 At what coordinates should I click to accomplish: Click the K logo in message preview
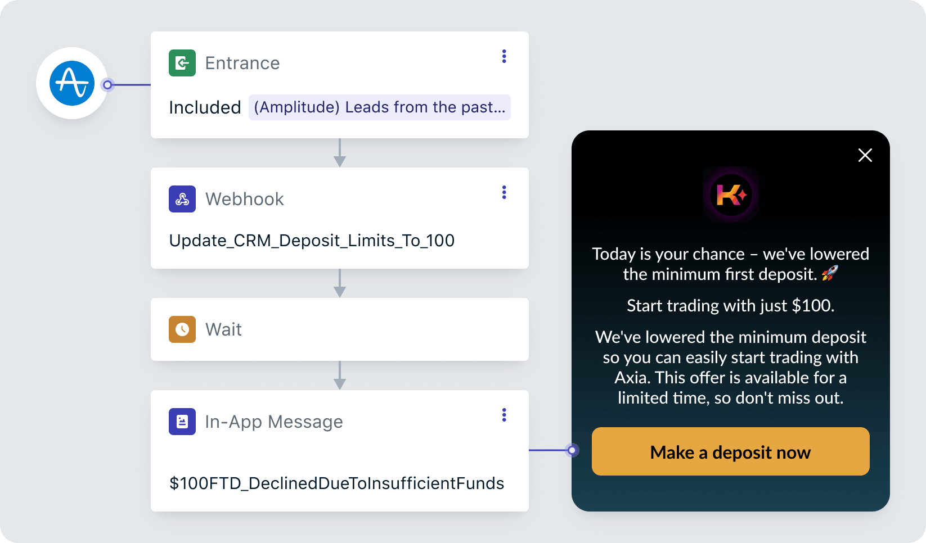point(730,195)
